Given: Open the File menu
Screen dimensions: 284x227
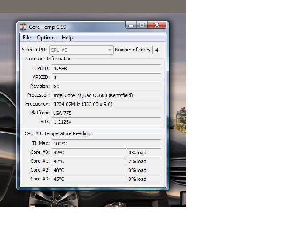Looking at the screenshot, I should pyautogui.click(x=27, y=38).
